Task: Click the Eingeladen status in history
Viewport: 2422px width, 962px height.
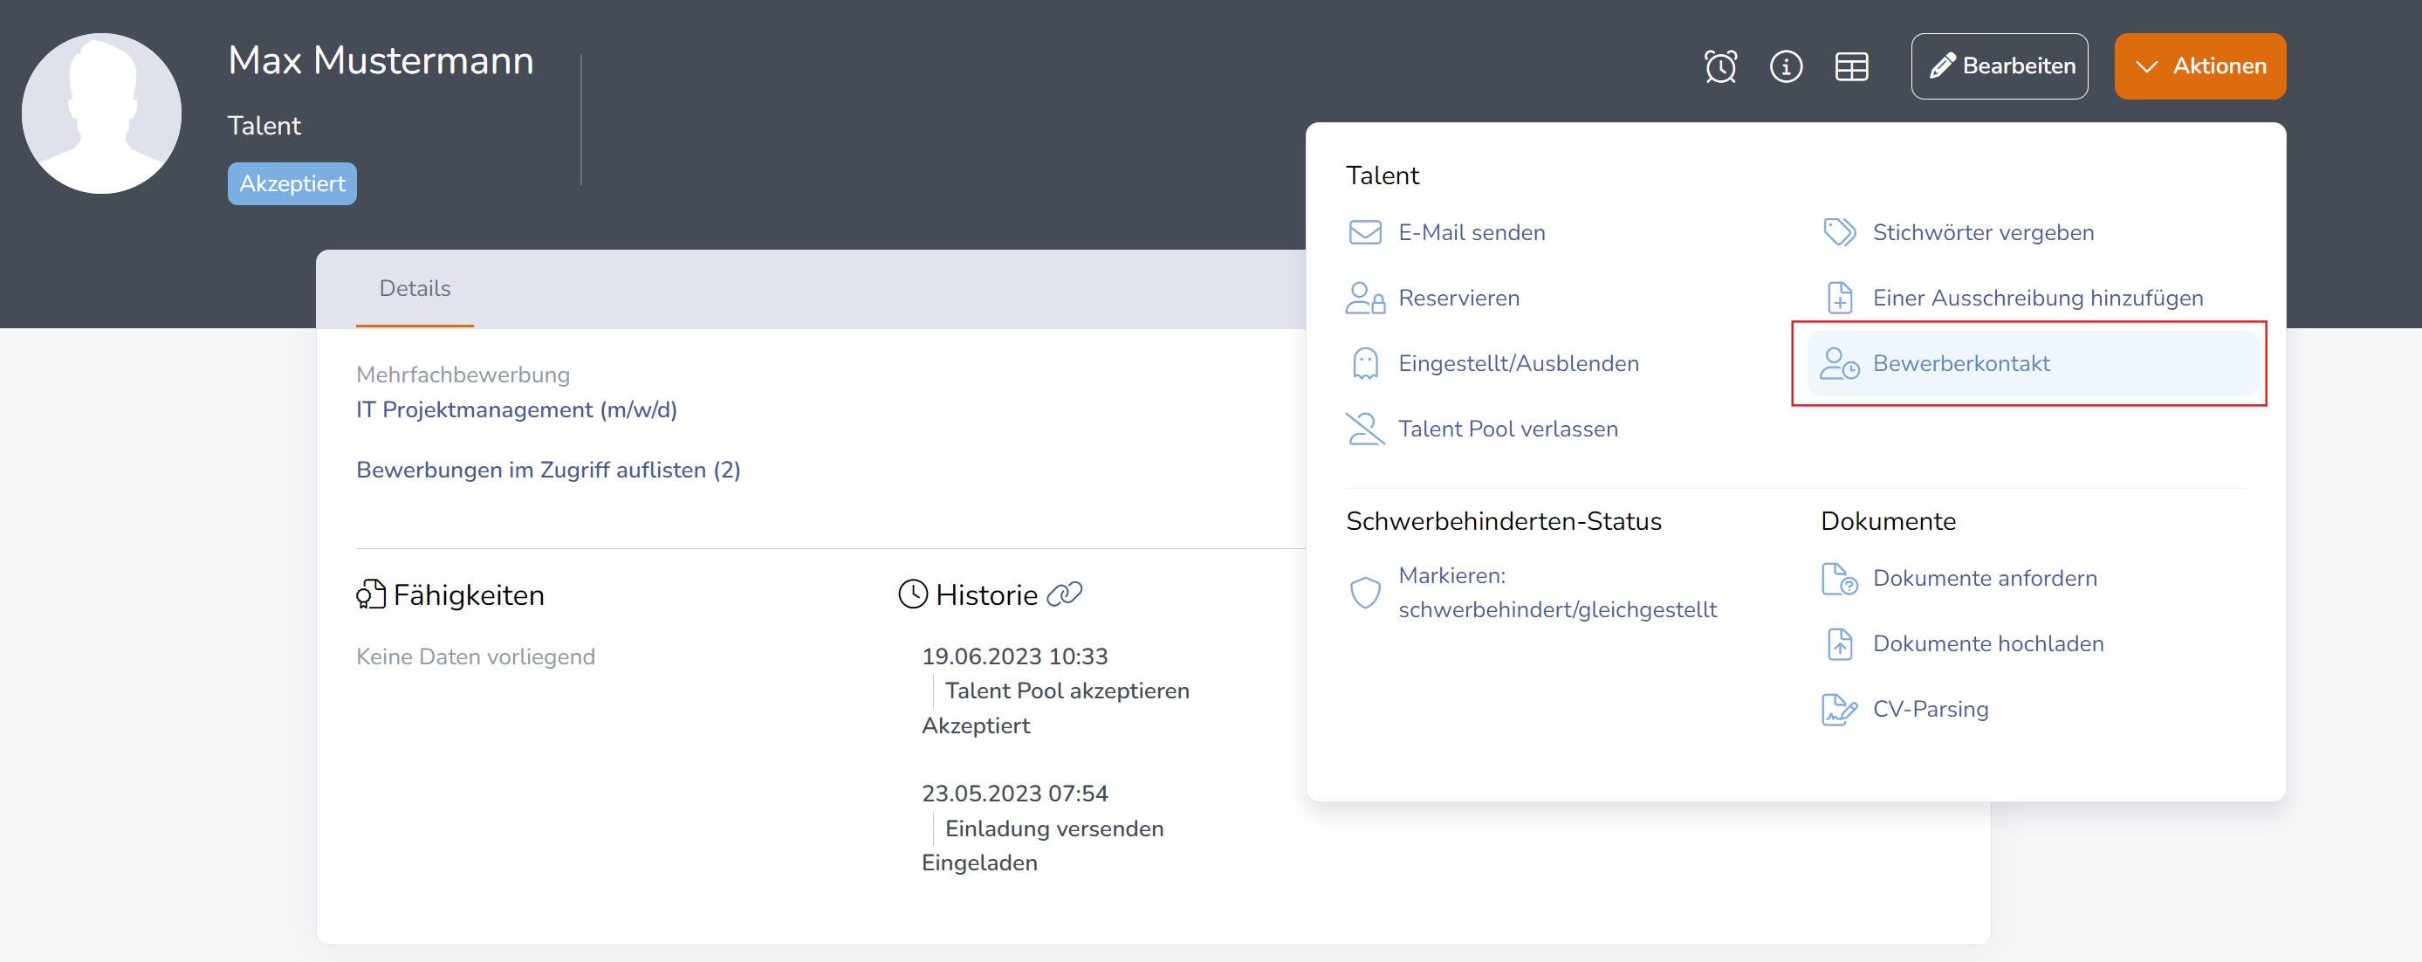Action: (x=978, y=863)
